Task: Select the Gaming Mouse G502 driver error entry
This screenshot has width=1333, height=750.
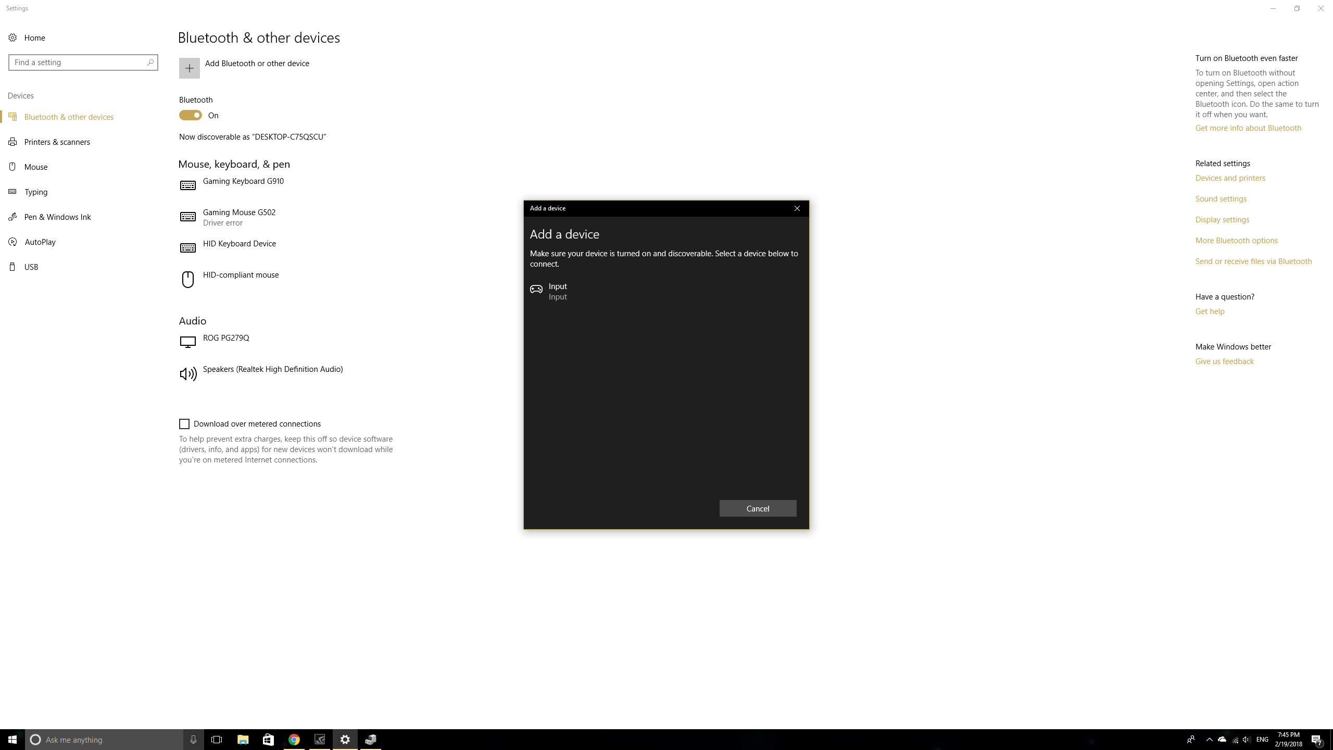Action: (239, 217)
